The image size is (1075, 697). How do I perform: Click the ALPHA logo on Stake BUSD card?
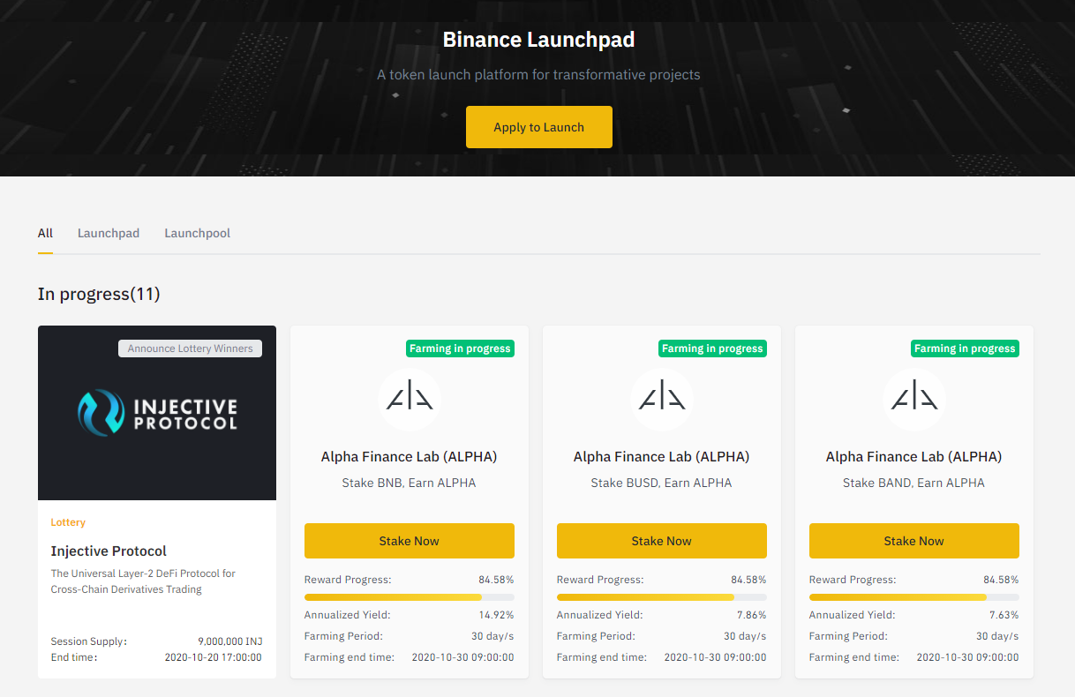pyautogui.click(x=662, y=400)
